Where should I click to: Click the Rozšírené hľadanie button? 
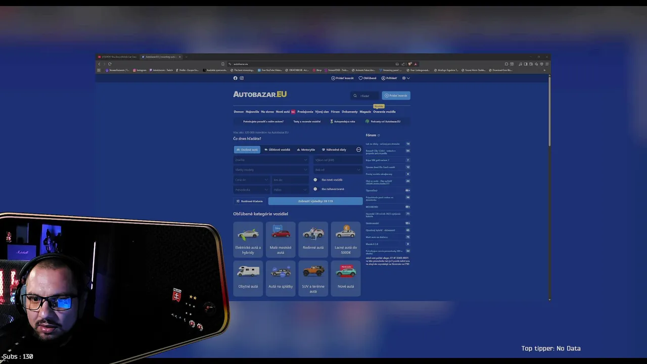click(250, 201)
